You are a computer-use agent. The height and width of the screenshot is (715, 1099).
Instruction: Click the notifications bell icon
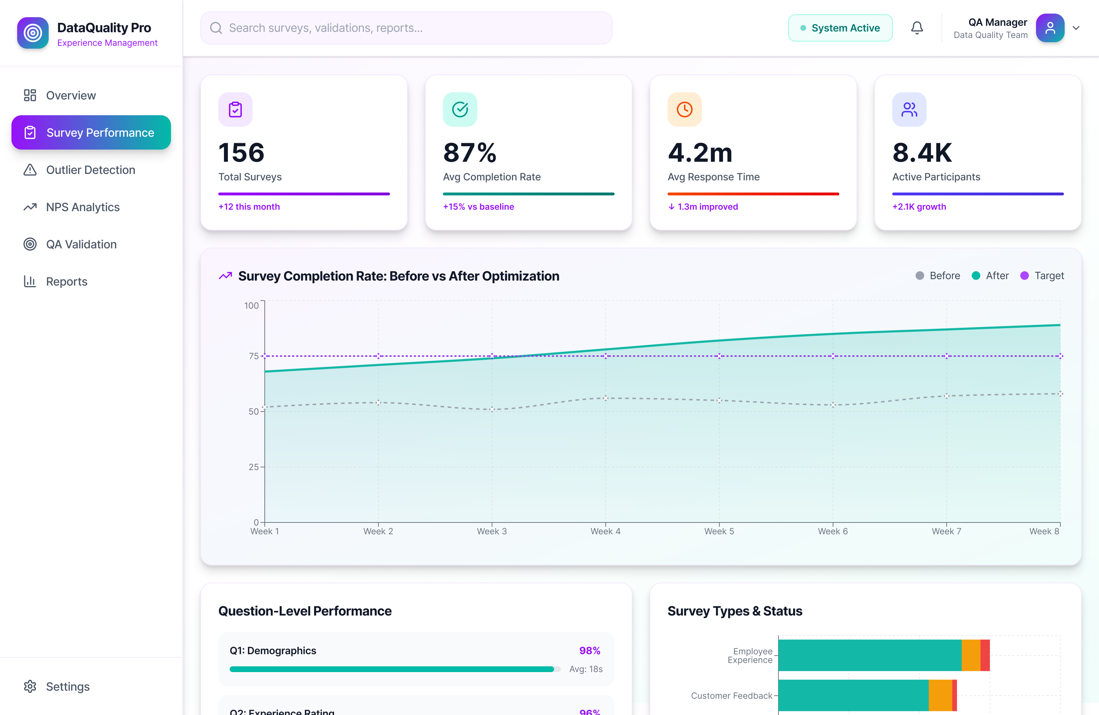point(917,28)
